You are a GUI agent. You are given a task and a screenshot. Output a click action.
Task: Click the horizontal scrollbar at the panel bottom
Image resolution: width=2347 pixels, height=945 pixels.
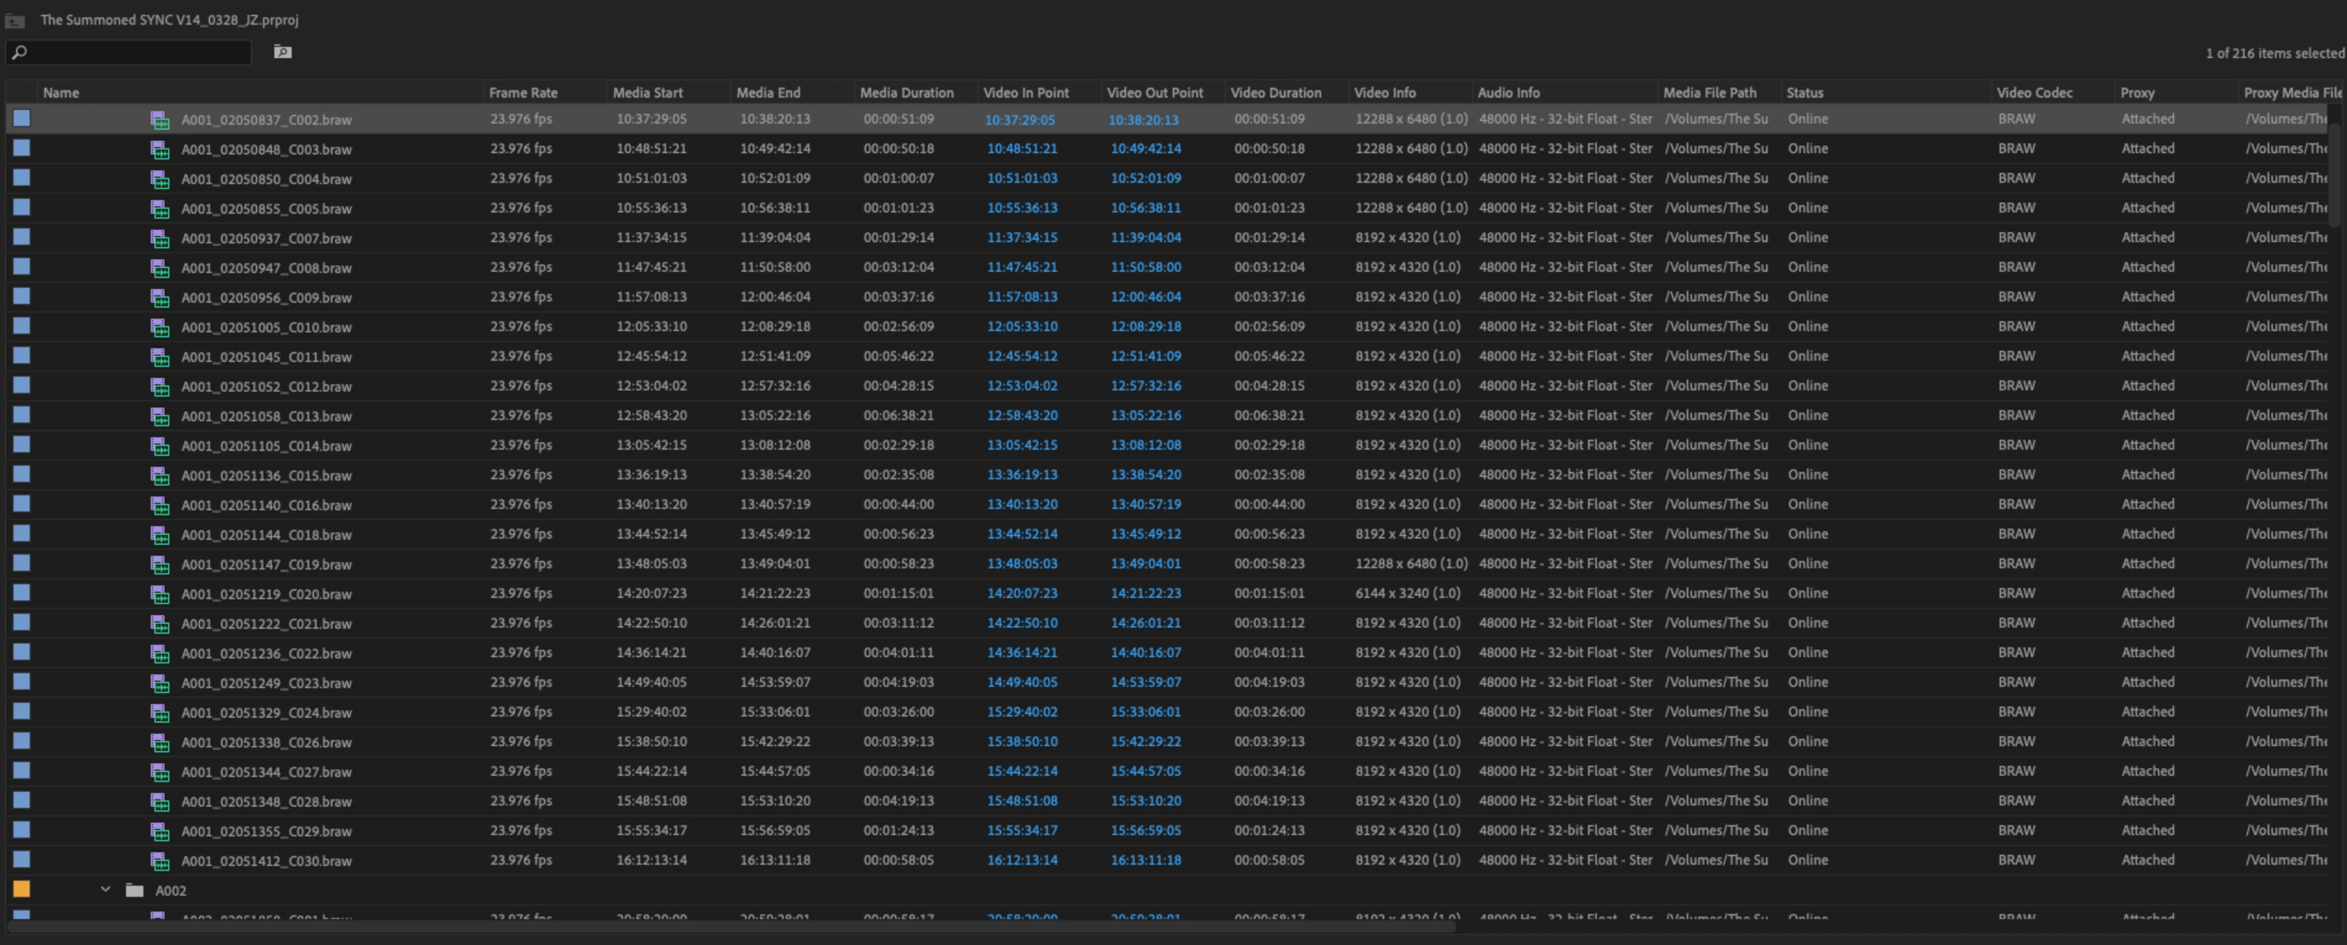(x=729, y=927)
